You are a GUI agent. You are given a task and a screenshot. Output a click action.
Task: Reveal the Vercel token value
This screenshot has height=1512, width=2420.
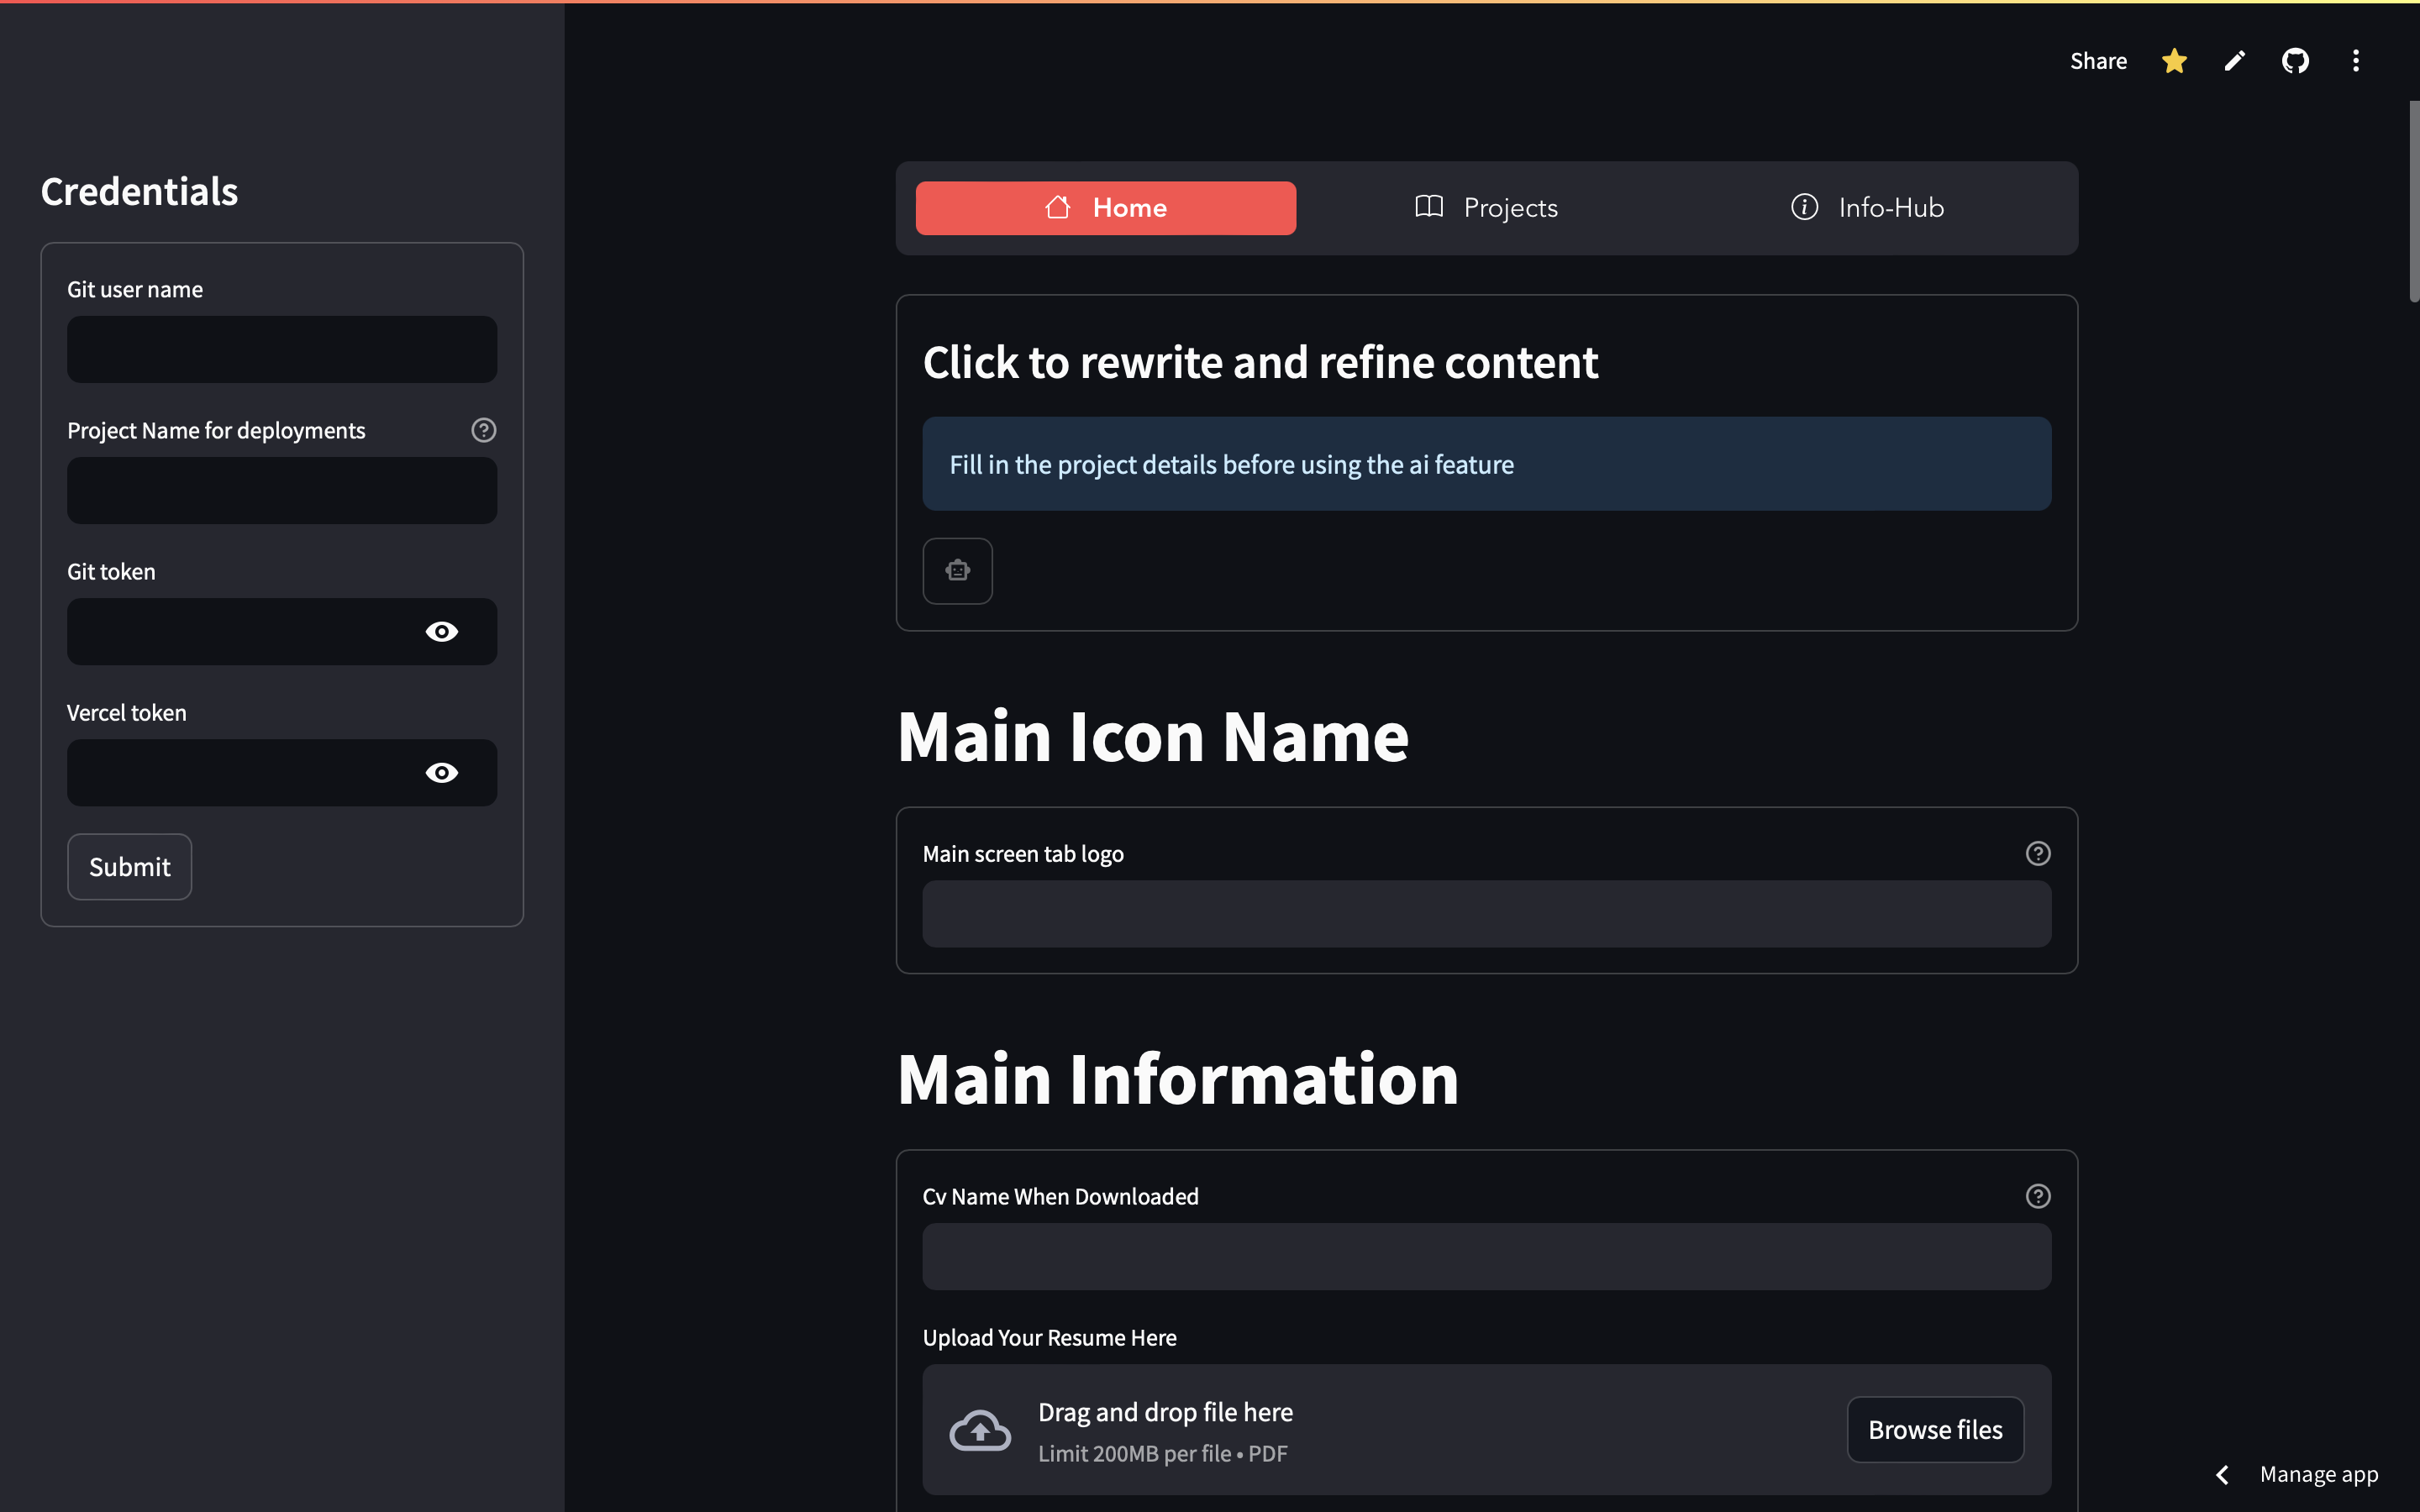coord(441,773)
